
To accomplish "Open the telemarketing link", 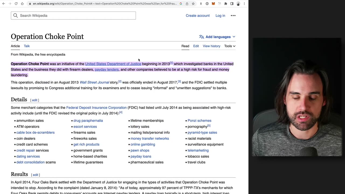I will 198,150.
